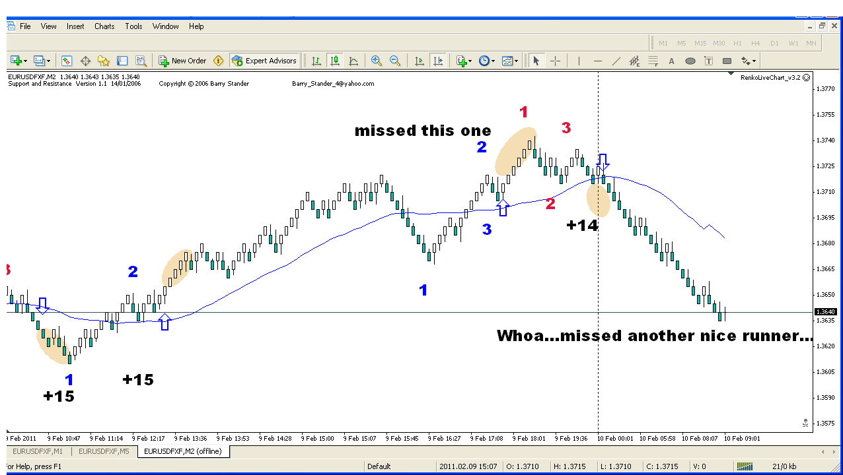843x475 pixels.
Task: Open the Indicators list button
Action: (462, 61)
